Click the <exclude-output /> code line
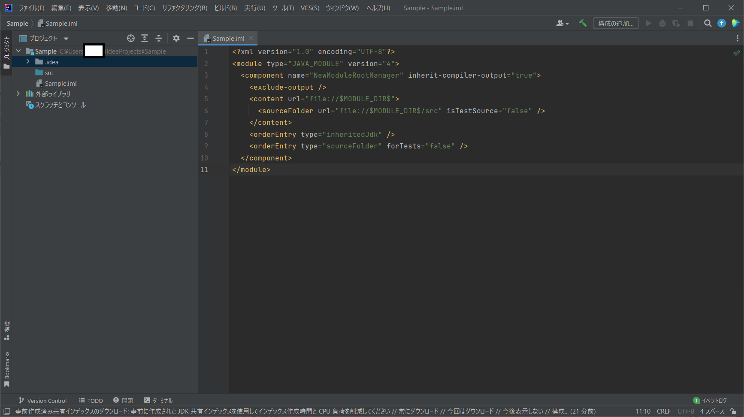This screenshot has height=417, width=744. pyautogui.click(x=287, y=87)
